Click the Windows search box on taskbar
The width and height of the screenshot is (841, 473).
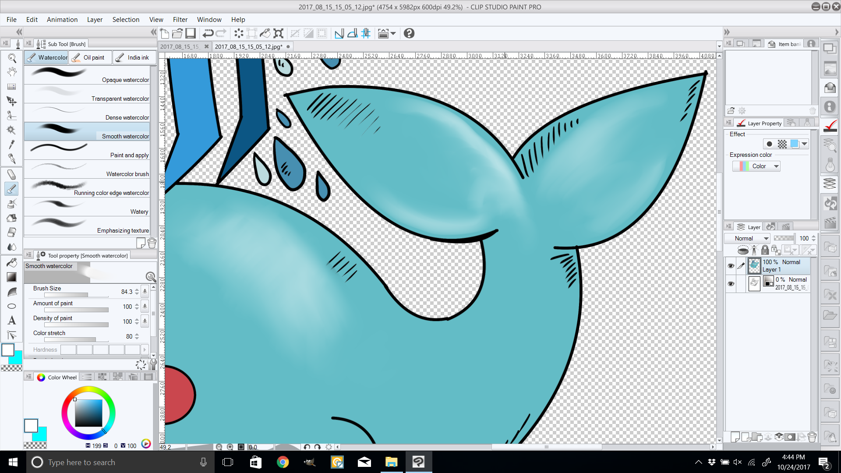(x=120, y=462)
